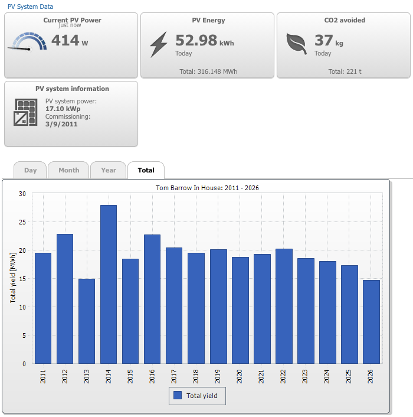This screenshot has height=417, width=413.
Task: Click the 2013 yield bar
Action: [87, 321]
